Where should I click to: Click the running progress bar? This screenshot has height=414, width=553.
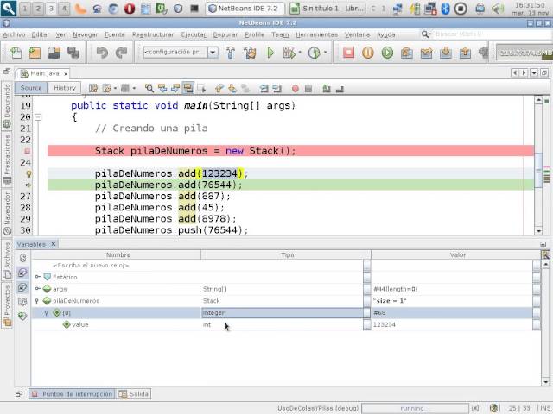[x=415, y=408]
